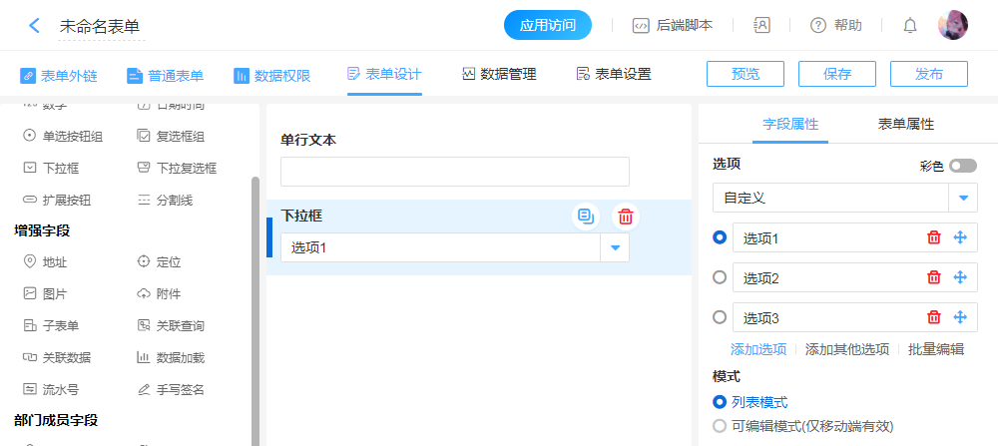Viewport: 998px width, 446px height.
Task: Add the 定位 location field
Action: (x=166, y=262)
